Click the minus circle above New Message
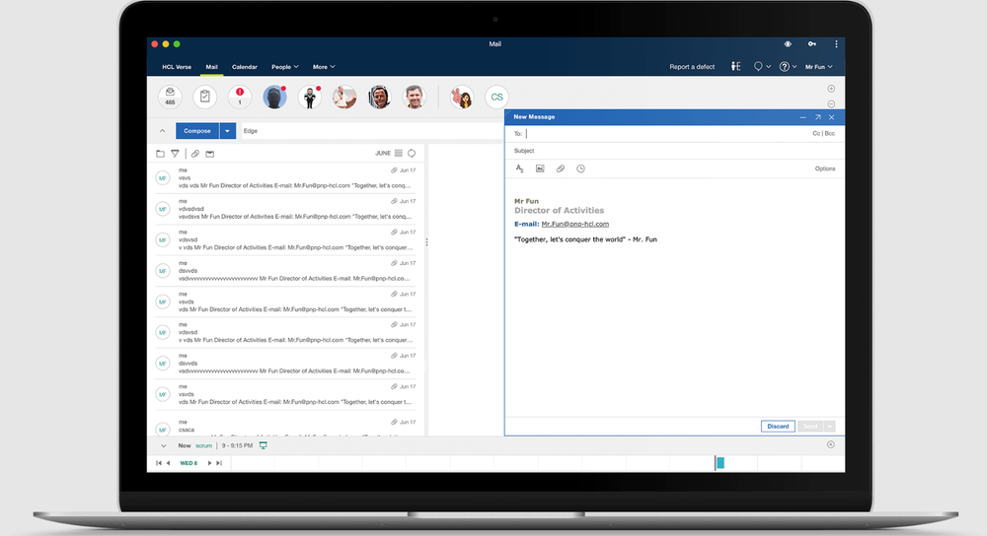The image size is (987, 536). coord(831,103)
